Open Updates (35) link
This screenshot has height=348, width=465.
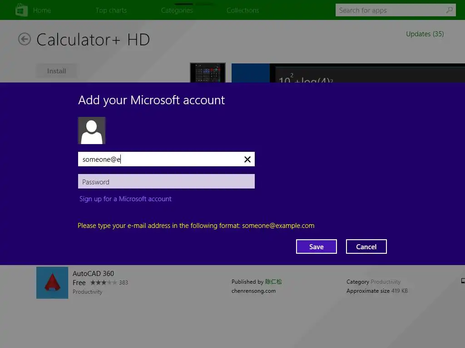[425, 34]
